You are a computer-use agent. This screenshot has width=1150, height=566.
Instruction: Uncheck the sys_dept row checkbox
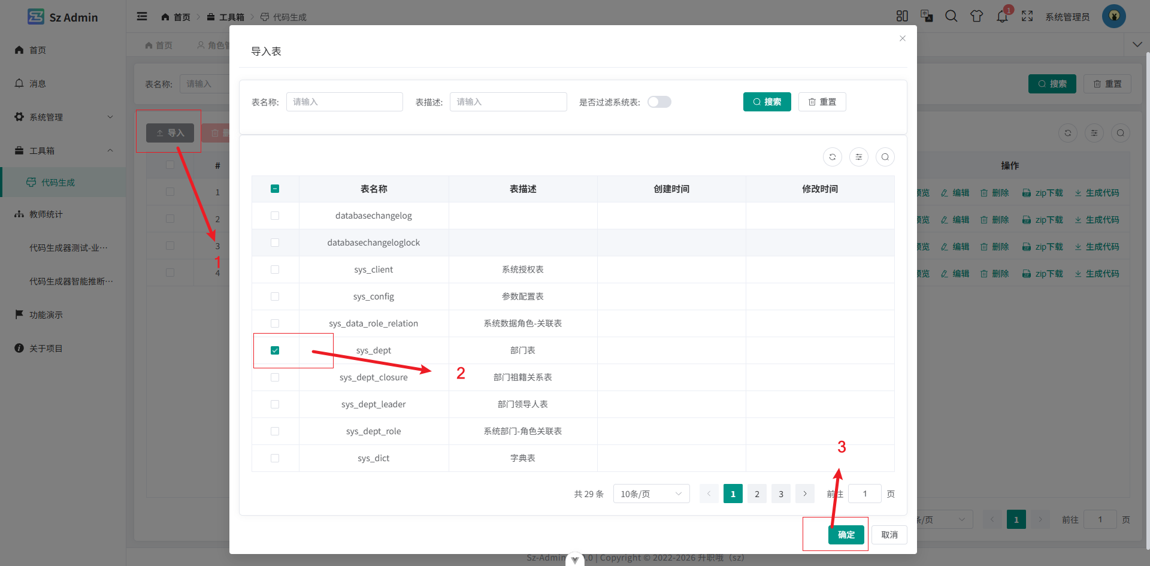tap(275, 350)
